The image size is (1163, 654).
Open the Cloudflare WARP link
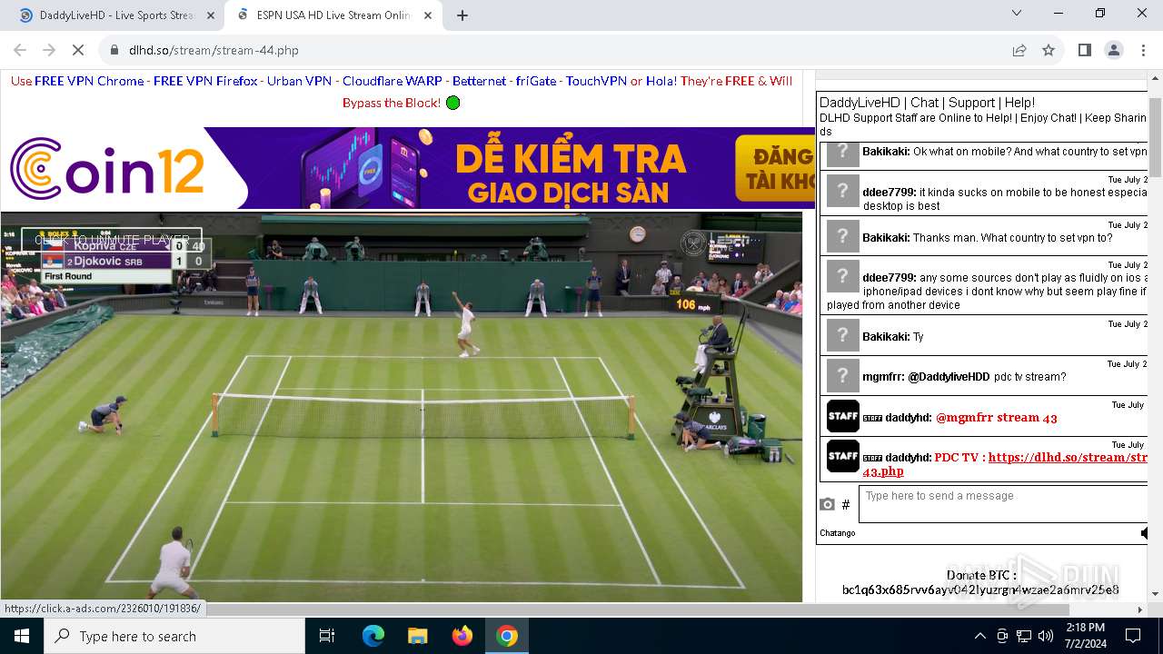tap(393, 81)
